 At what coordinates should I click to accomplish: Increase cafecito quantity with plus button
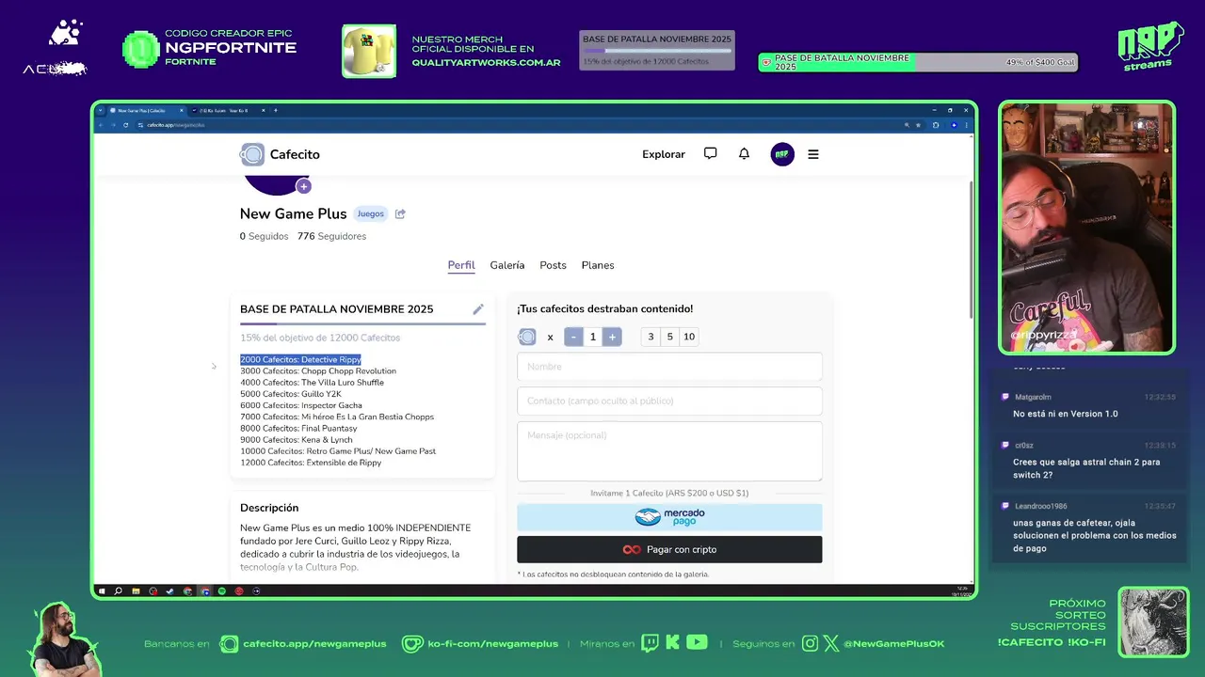(x=612, y=337)
